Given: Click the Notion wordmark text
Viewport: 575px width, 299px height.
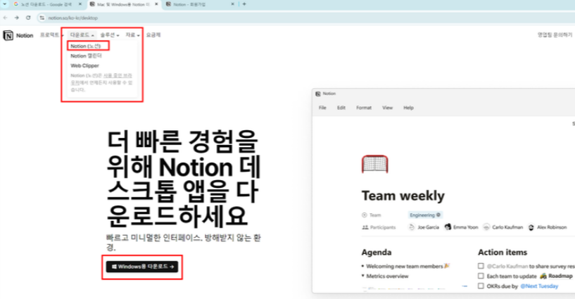Looking at the screenshot, I should pos(25,36).
